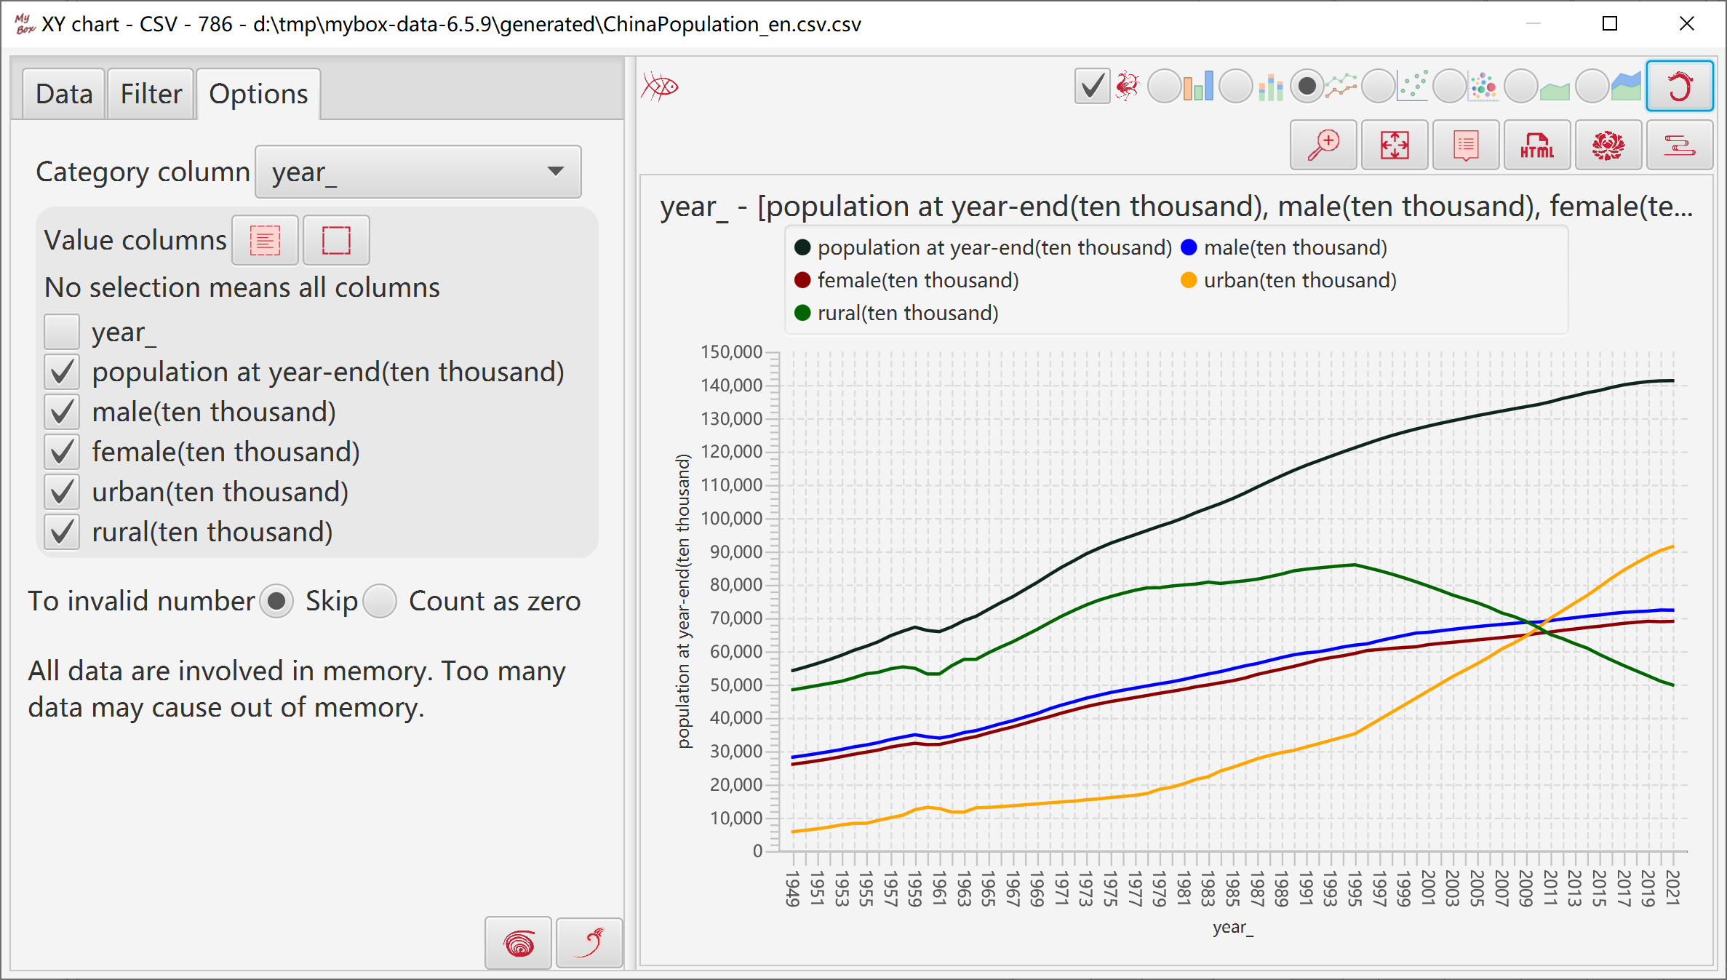
Task: Click the 'To invalid number' label
Action: click(x=141, y=601)
